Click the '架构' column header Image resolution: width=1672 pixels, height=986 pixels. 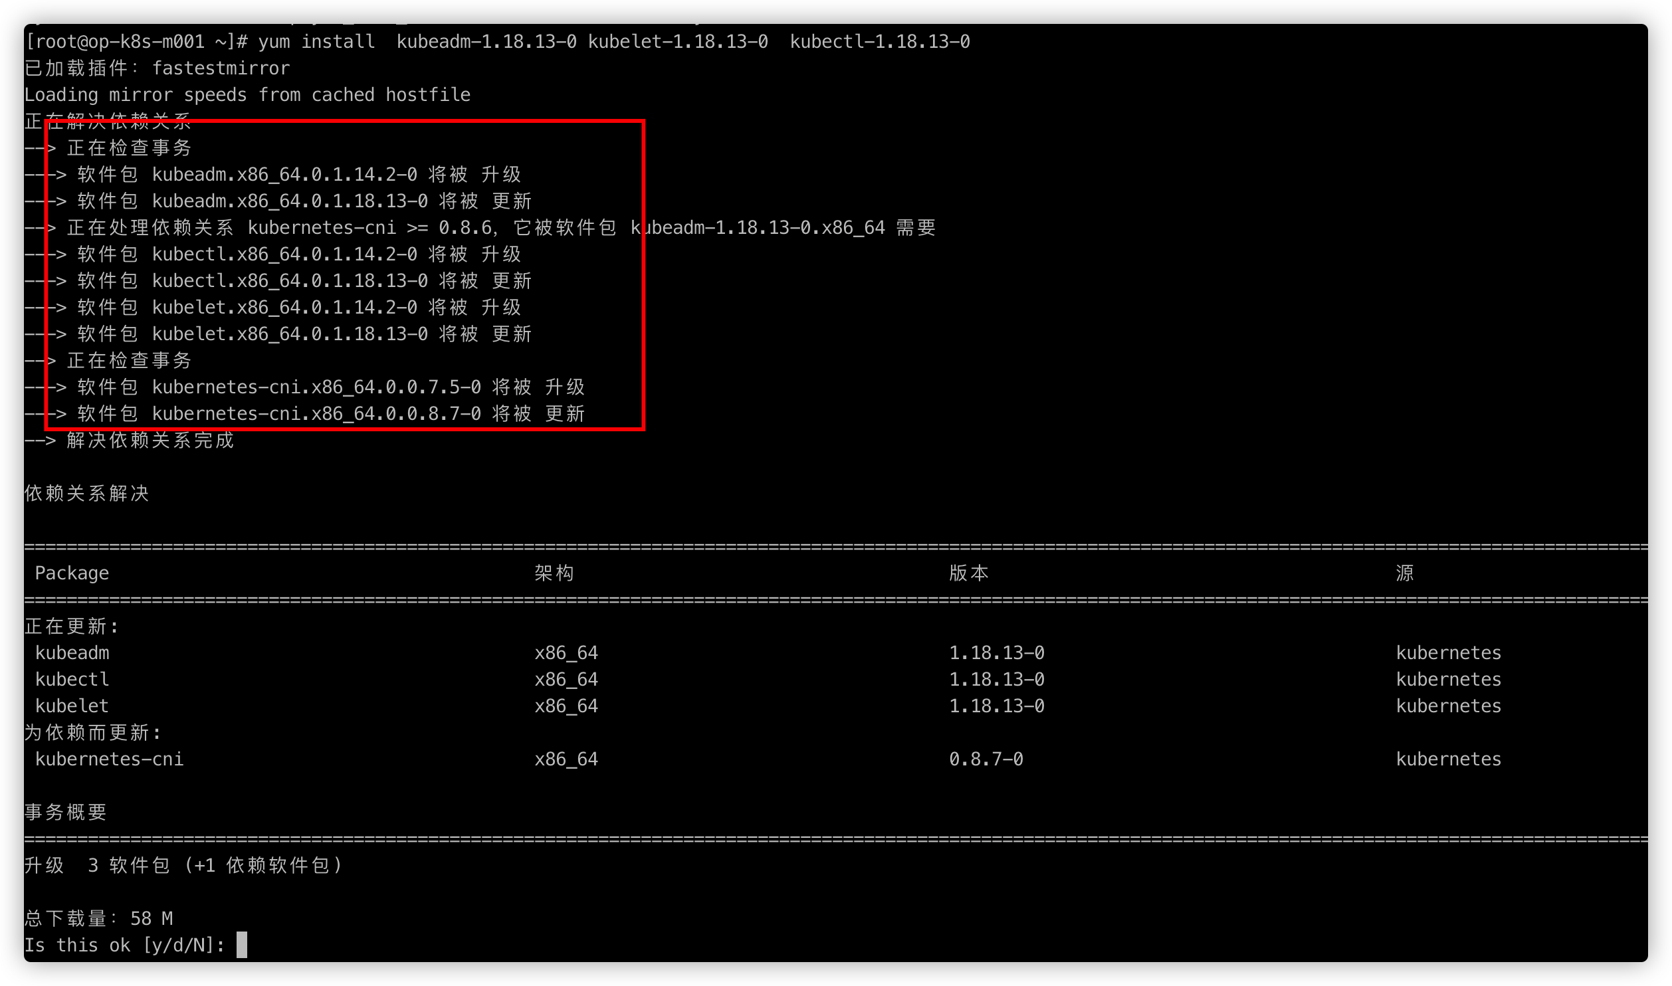(554, 573)
